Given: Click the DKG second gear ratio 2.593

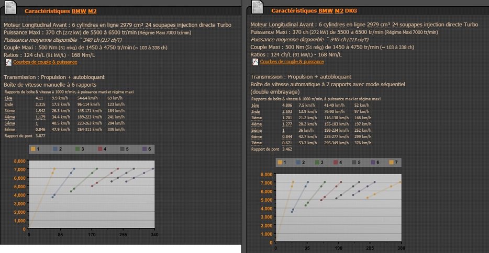Looking at the screenshot, I should 287,112.
